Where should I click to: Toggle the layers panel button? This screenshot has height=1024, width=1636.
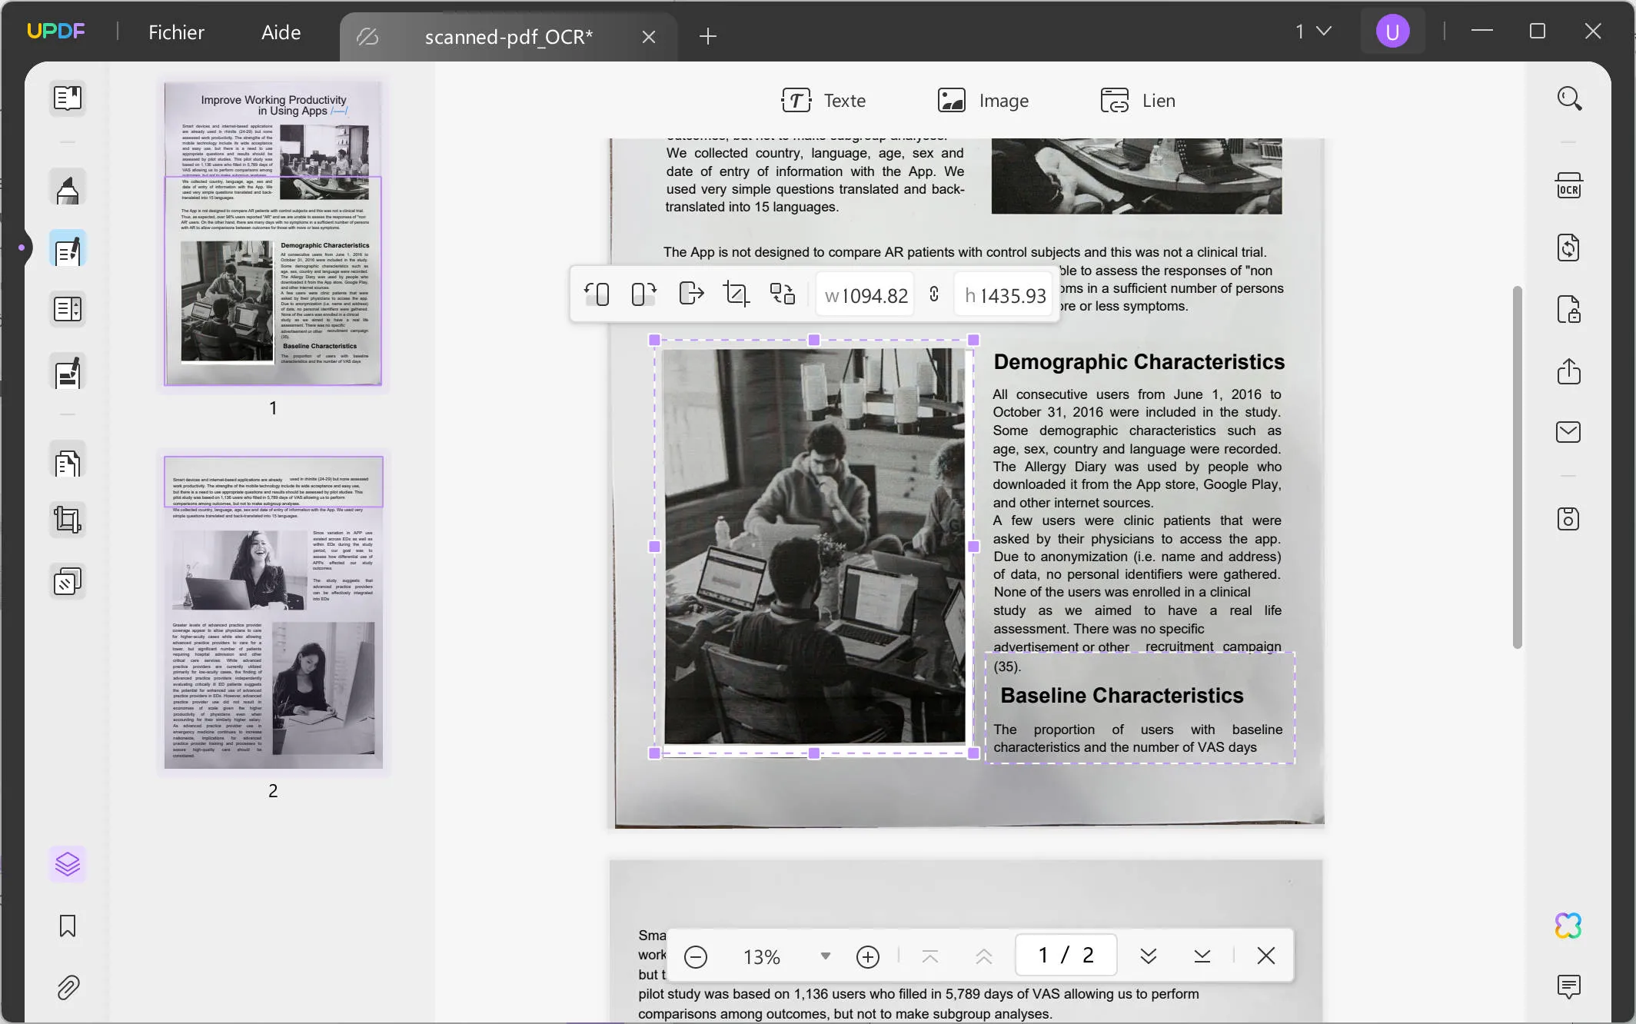[x=68, y=864]
